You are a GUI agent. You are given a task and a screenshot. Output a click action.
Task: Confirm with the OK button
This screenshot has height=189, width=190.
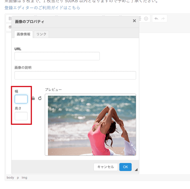tap(125, 167)
